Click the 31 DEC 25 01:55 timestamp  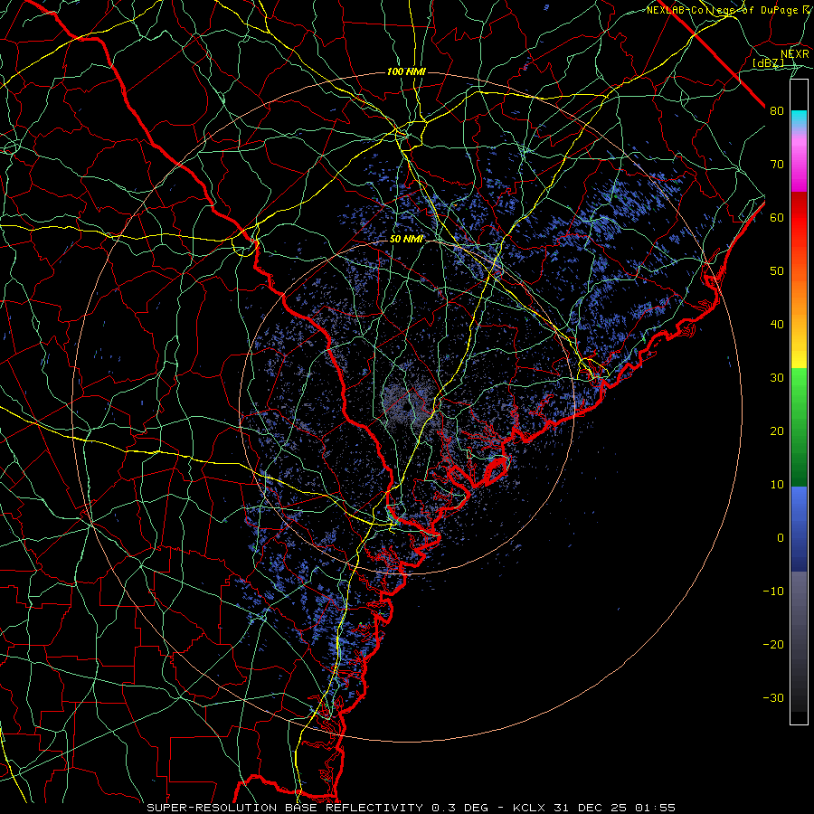[x=616, y=808]
